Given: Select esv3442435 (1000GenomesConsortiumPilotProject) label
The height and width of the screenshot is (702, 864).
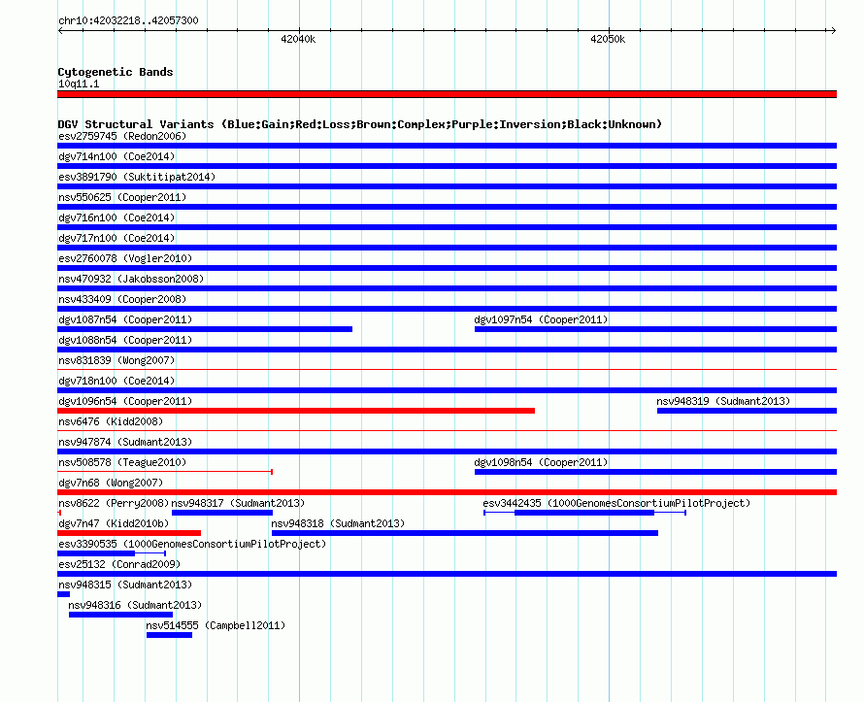Looking at the screenshot, I should (616, 503).
